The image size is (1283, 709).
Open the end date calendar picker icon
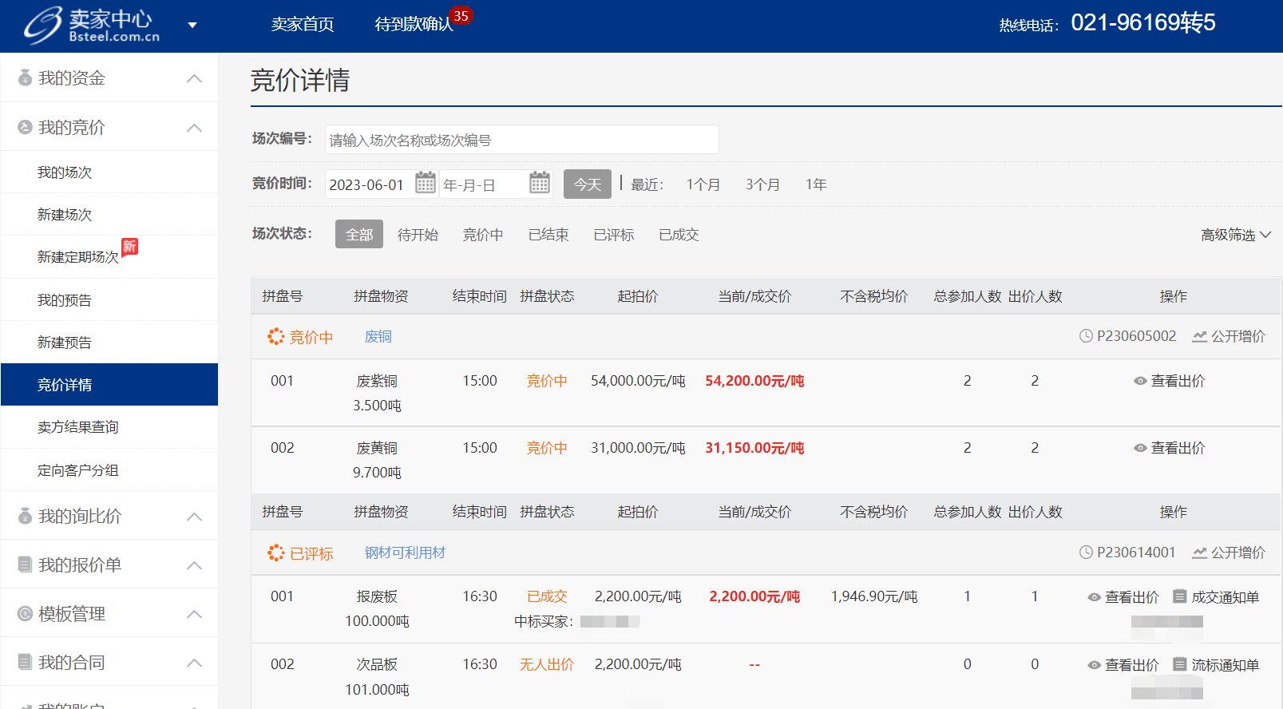point(540,183)
